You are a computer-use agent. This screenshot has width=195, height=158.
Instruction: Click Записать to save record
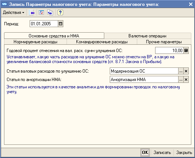click(x=162, y=153)
